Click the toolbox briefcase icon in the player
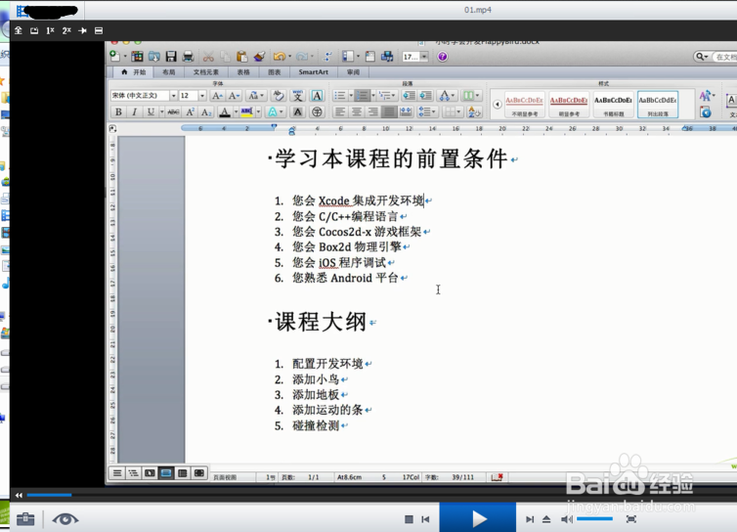Screen dimensions: 737x532 point(25,519)
